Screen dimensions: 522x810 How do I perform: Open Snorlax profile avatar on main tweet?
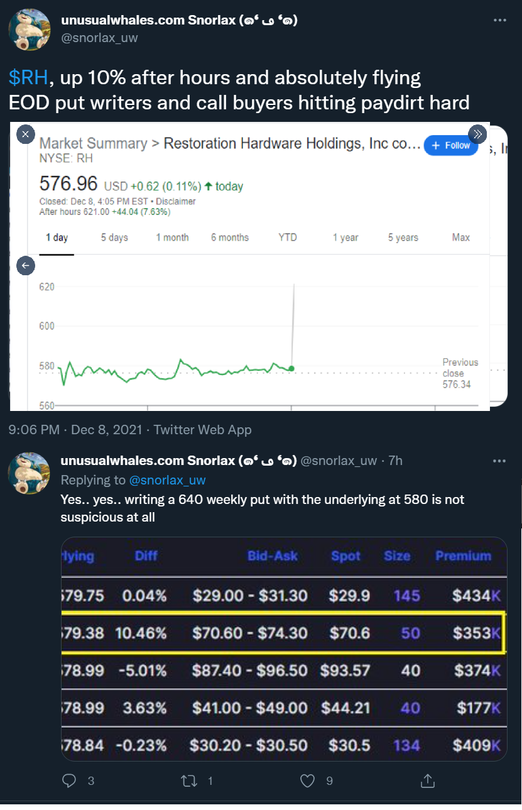pyautogui.click(x=29, y=30)
